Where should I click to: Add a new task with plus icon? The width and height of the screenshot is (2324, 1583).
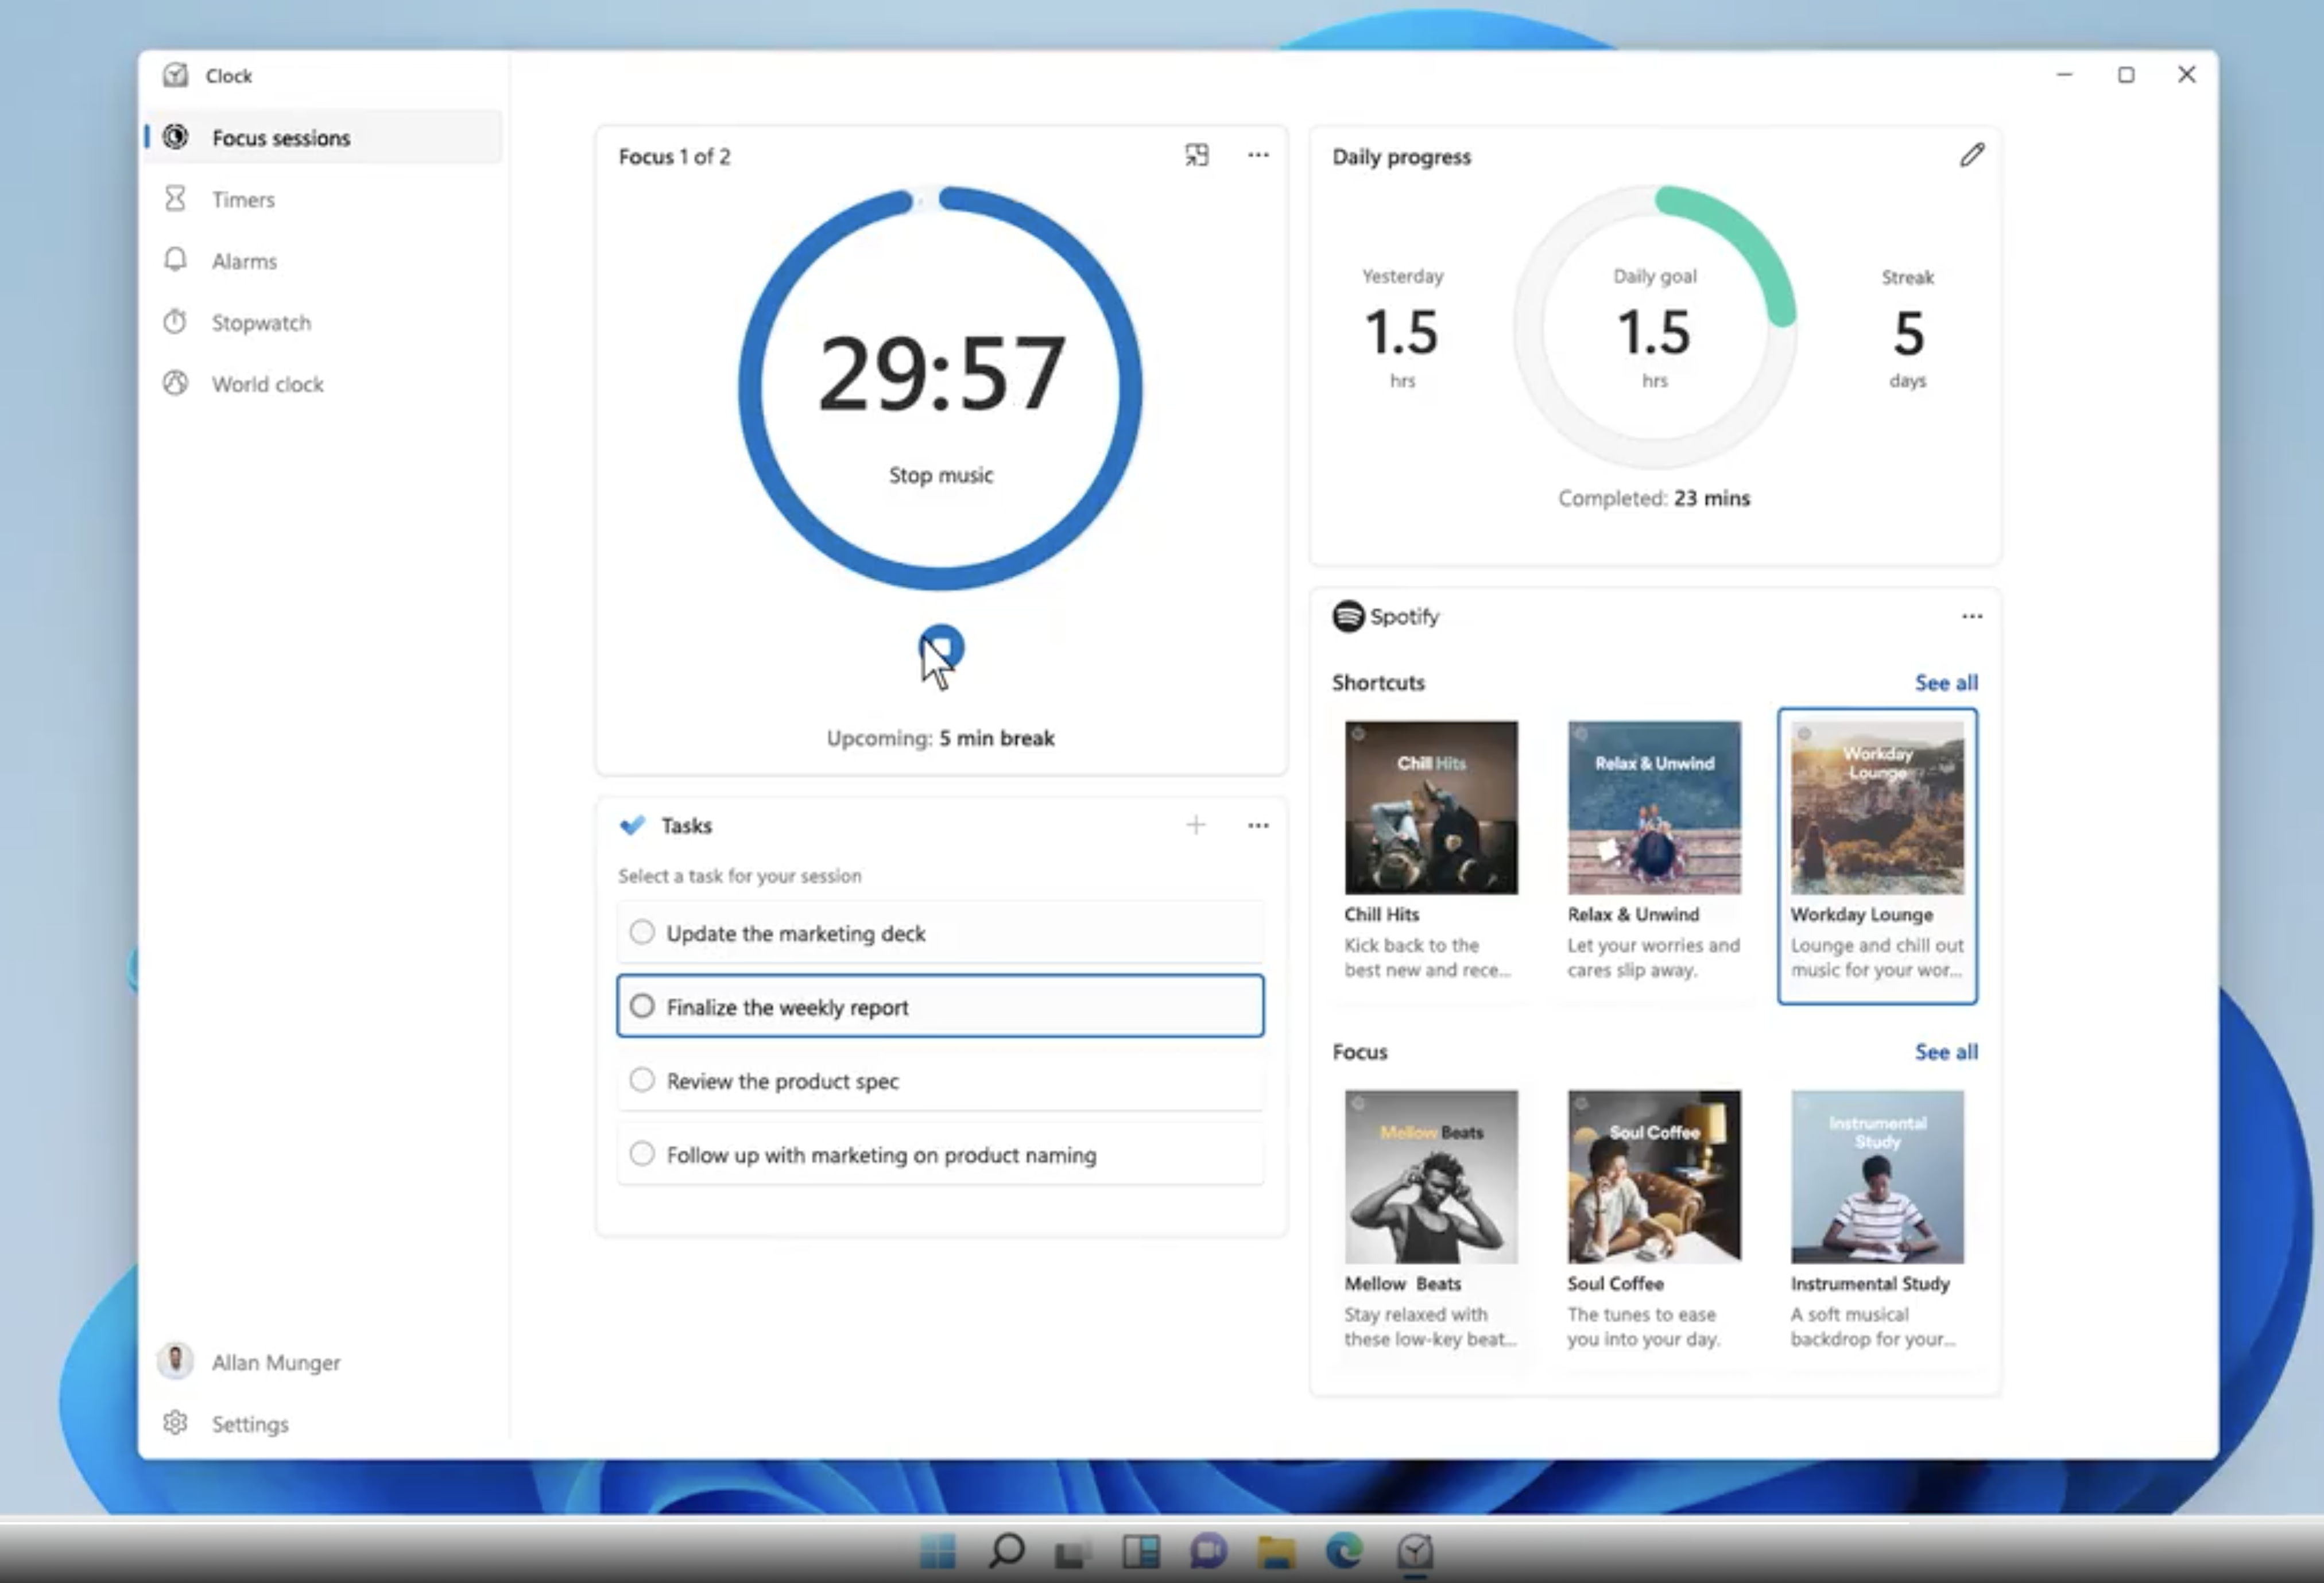tap(1196, 825)
